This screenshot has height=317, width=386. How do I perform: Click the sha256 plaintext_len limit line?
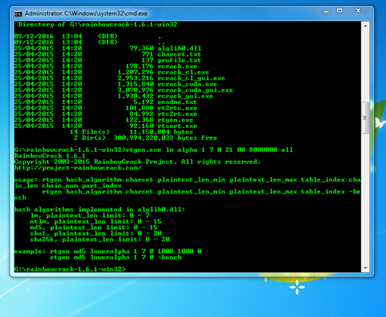click(x=100, y=239)
